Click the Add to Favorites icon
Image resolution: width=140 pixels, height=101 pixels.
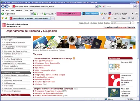click(6, 18)
